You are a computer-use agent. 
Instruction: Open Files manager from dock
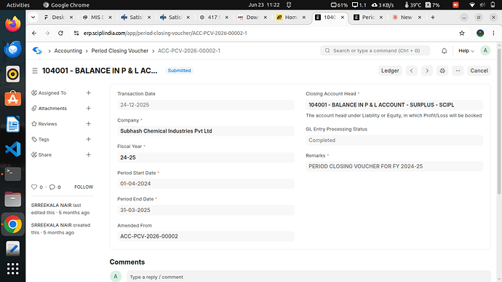pyautogui.click(x=13, y=199)
